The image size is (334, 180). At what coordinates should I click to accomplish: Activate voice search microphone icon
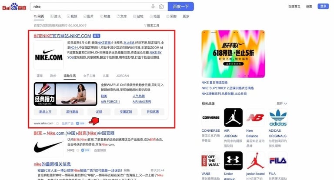153,7
